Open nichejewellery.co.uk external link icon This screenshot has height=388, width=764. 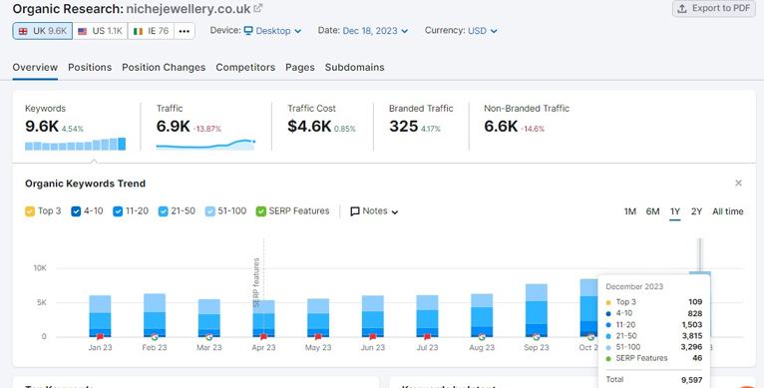(x=258, y=8)
